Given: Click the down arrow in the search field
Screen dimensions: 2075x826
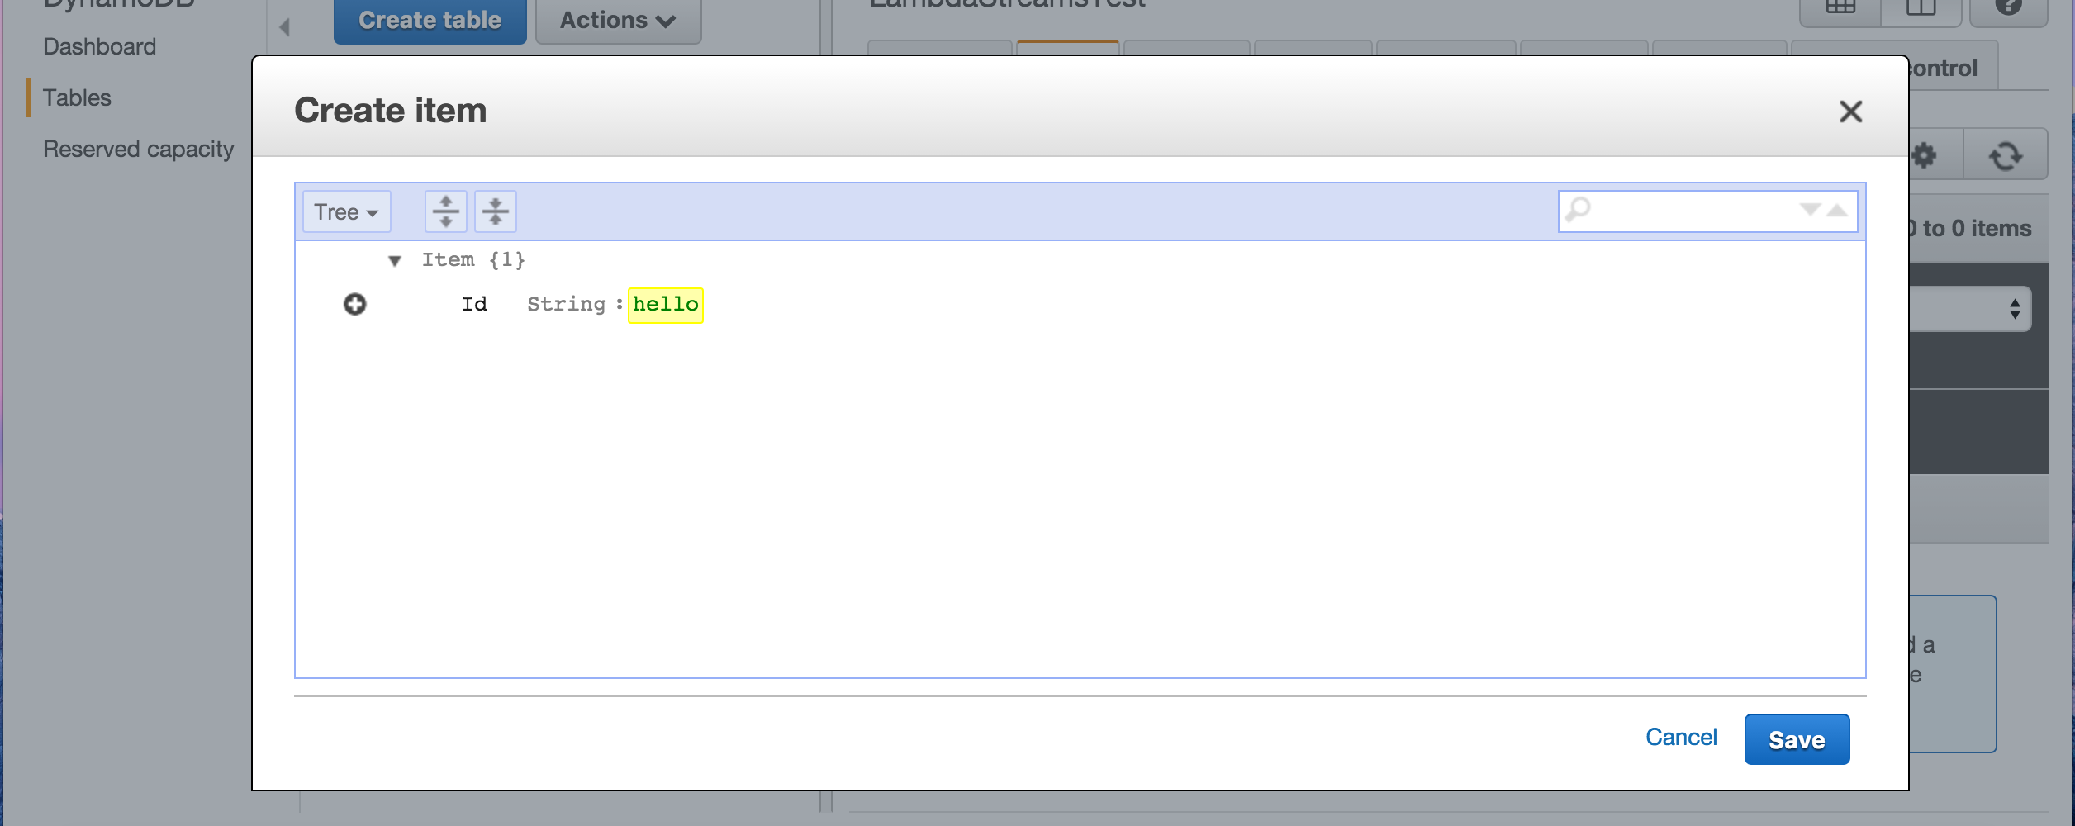Looking at the screenshot, I should pyautogui.click(x=1809, y=211).
